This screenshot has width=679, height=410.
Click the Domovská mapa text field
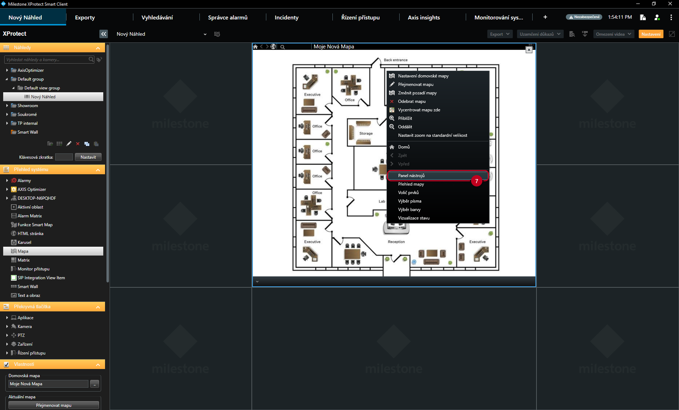(x=48, y=384)
